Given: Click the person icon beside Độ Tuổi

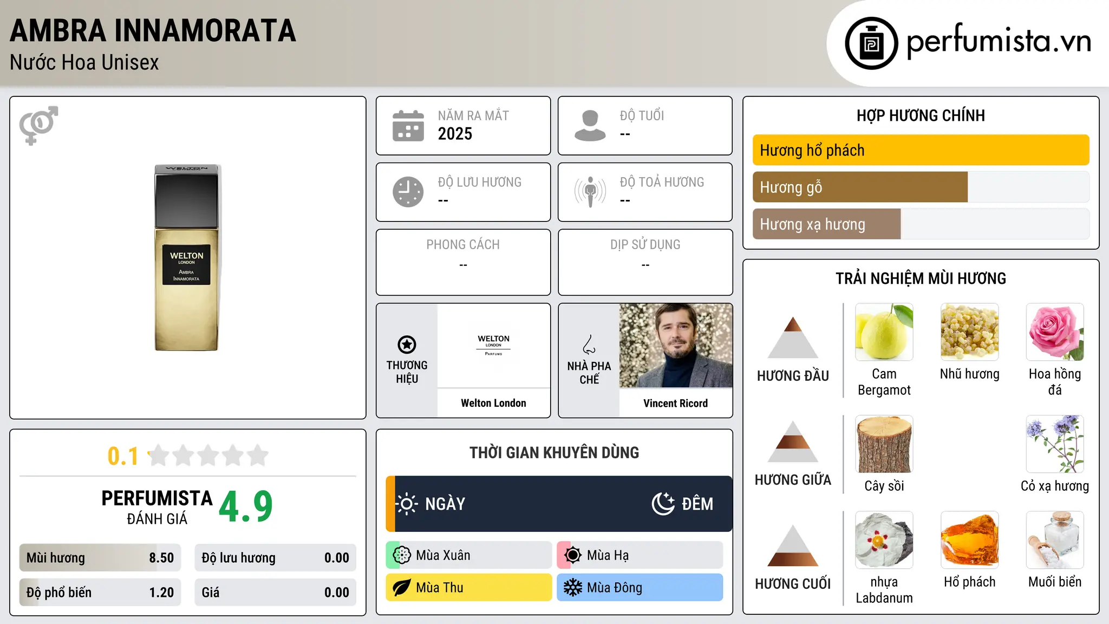Looking at the screenshot, I should coord(590,126).
